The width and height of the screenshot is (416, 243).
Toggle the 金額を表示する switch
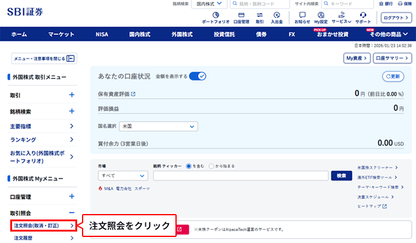click(x=198, y=77)
